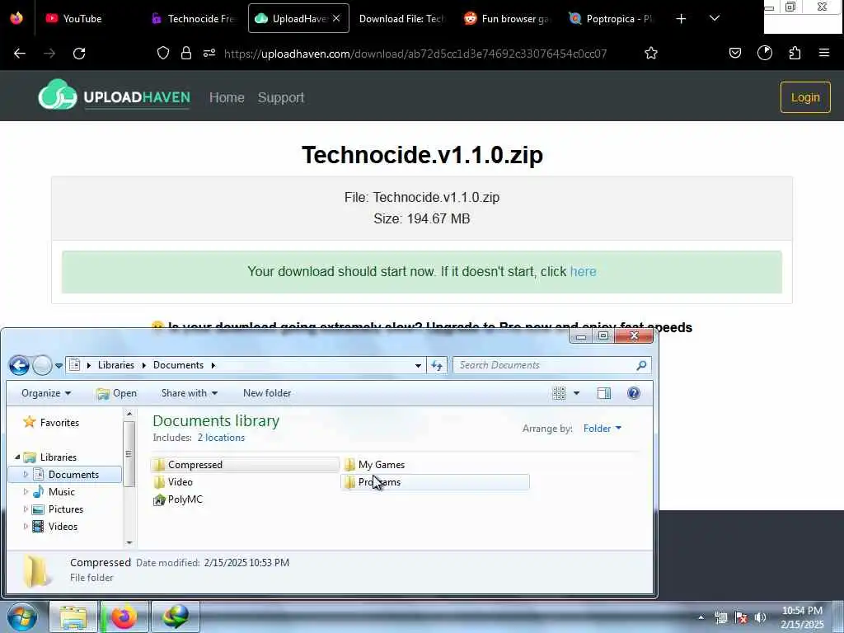Switch to the Poptropica tab
The image size is (844, 633).
[x=612, y=18]
